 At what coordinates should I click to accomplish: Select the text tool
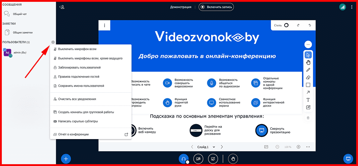(x=308, y=100)
